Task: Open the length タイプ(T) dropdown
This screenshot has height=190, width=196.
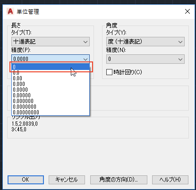Action: coord(51,42)
